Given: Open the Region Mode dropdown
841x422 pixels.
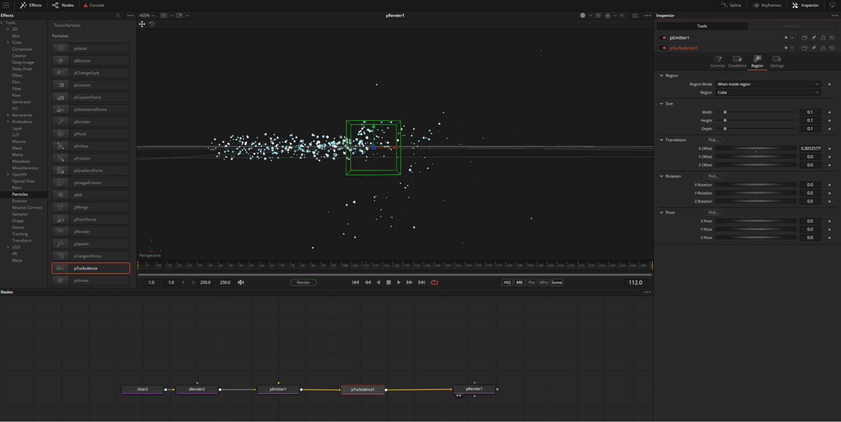Looking at the screenshot, I should (767, 84).
